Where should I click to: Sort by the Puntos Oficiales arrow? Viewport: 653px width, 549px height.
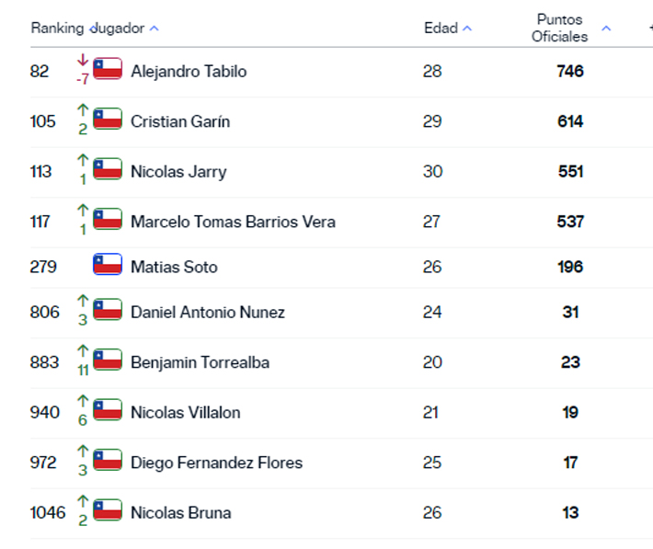click(606, 29)
